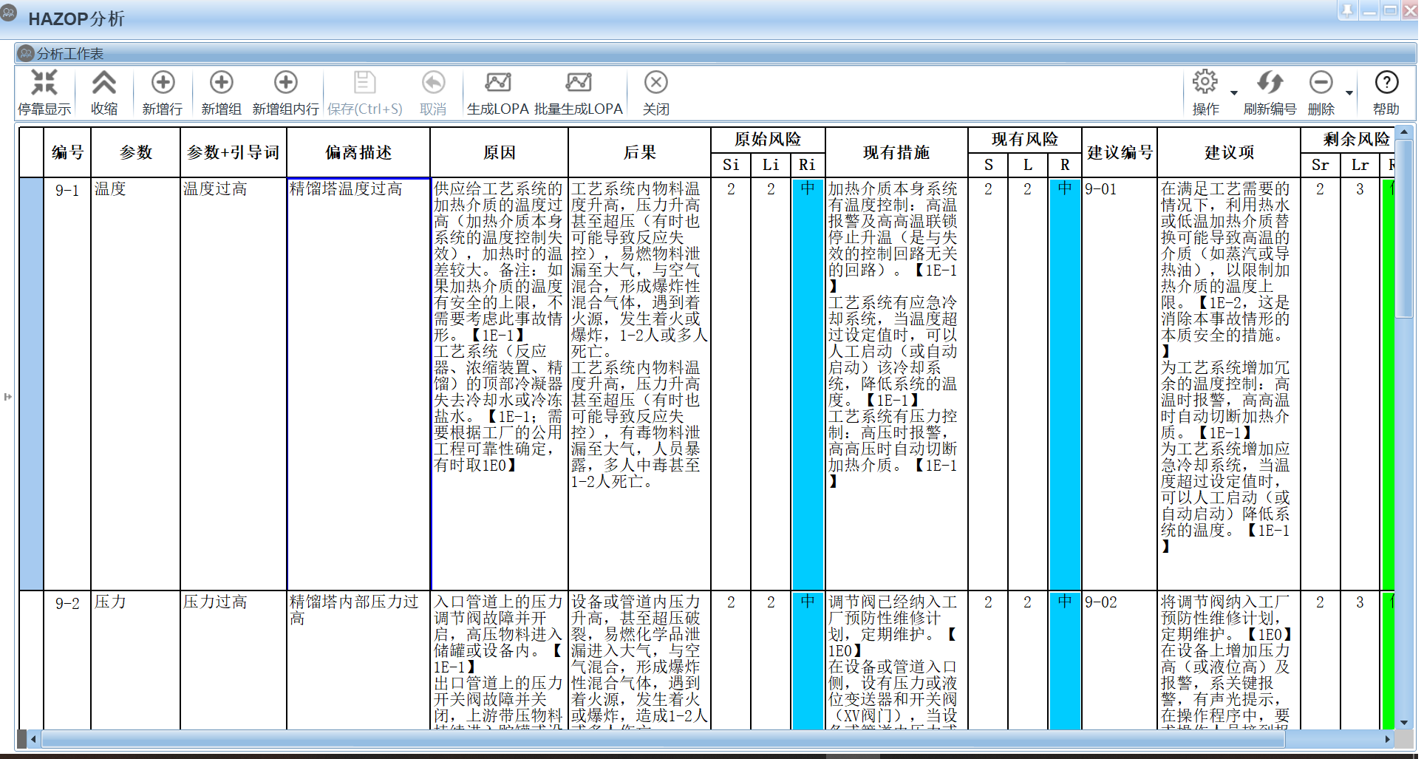Image resolution: width=1424 pixels, height=759 pixels.
Task: Click the Si sub-column header
Action: pyautogui.click(x=731, y=165)
